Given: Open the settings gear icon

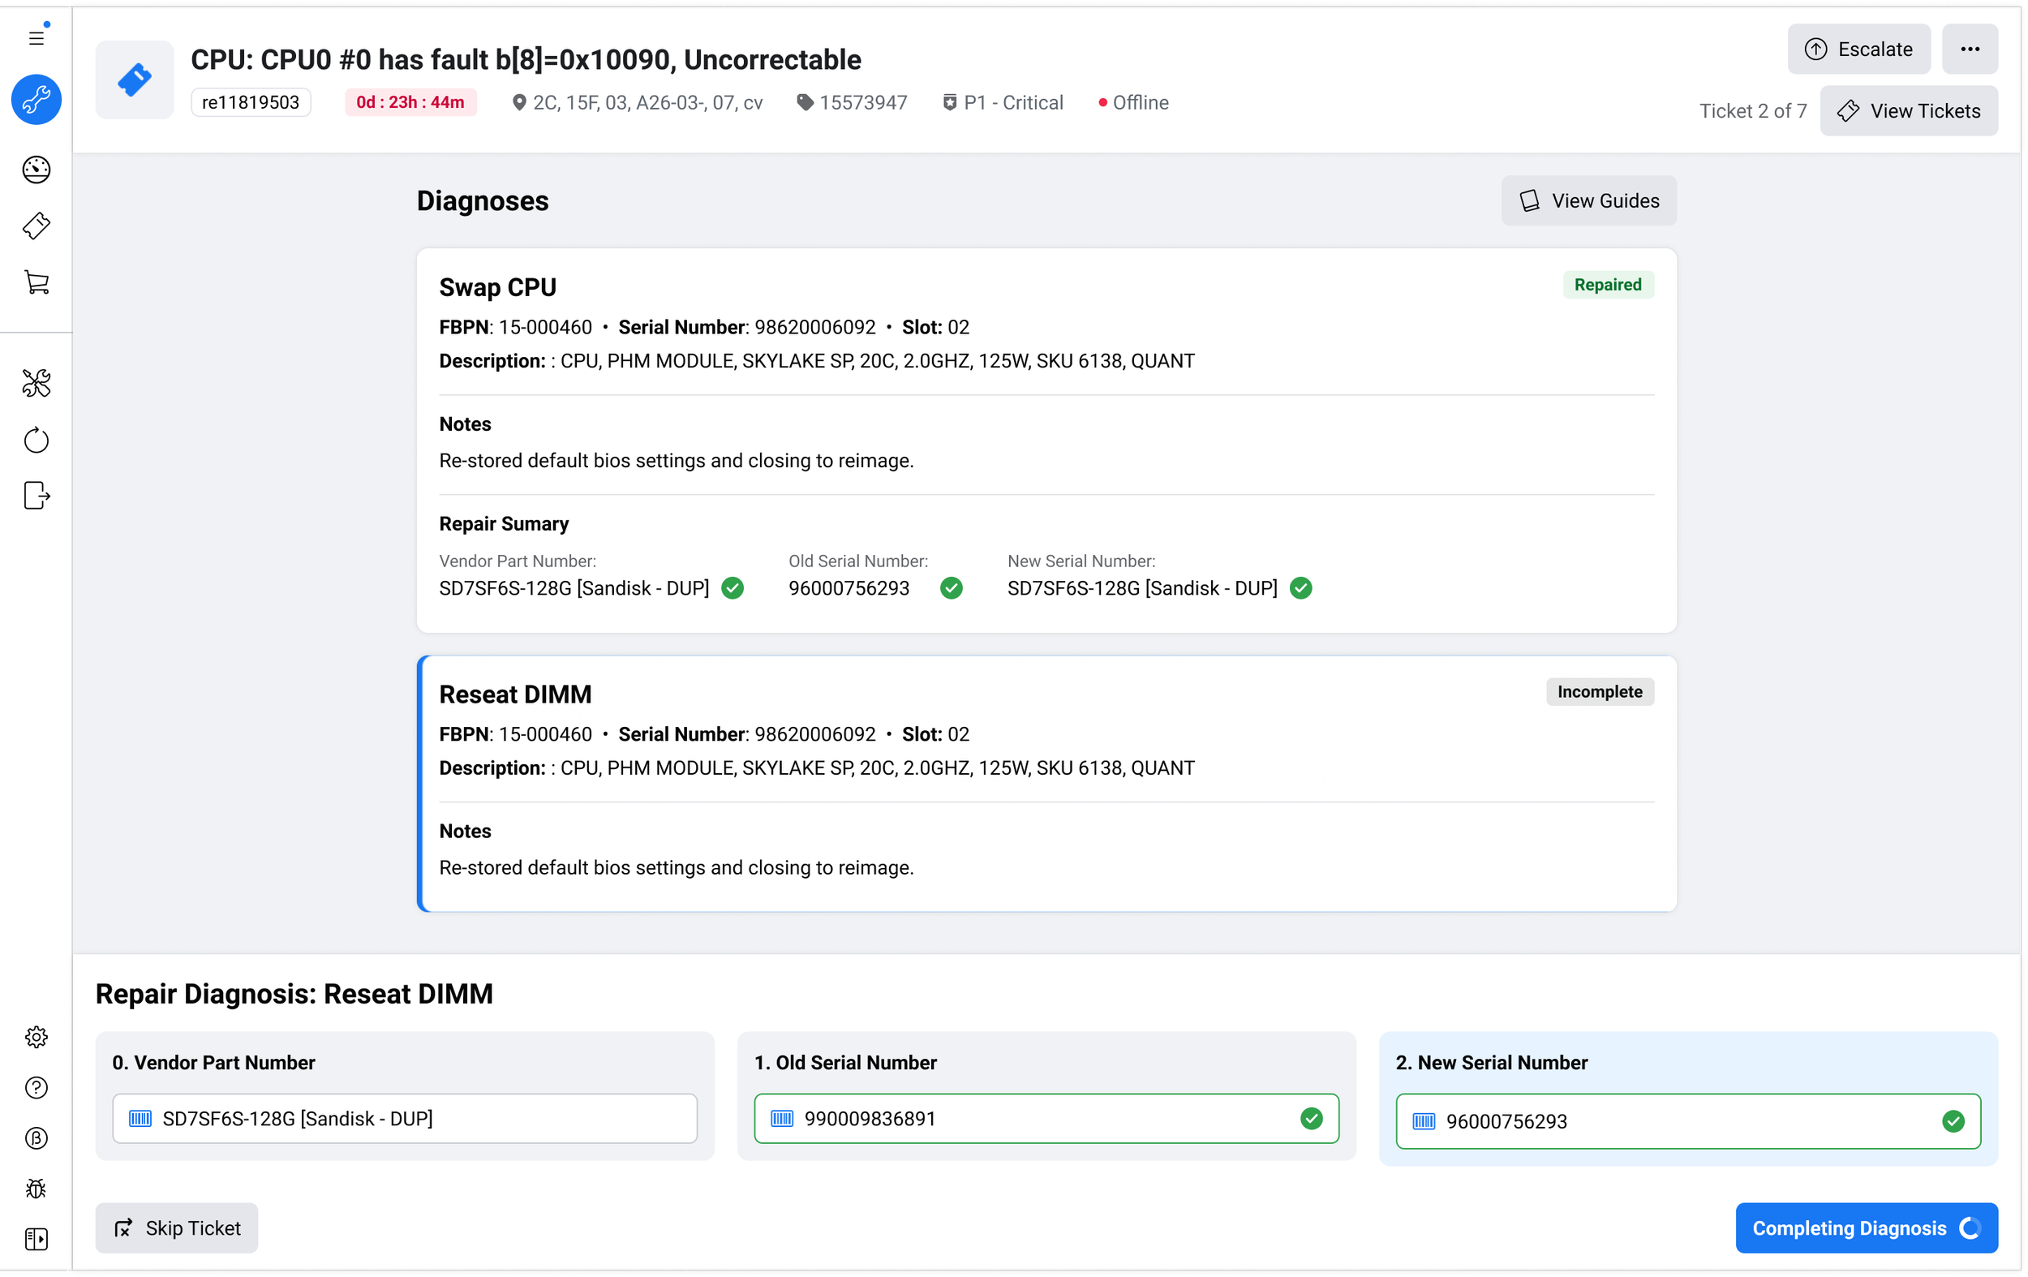Looking at the screenshot, I should [x=37, y=1037].
